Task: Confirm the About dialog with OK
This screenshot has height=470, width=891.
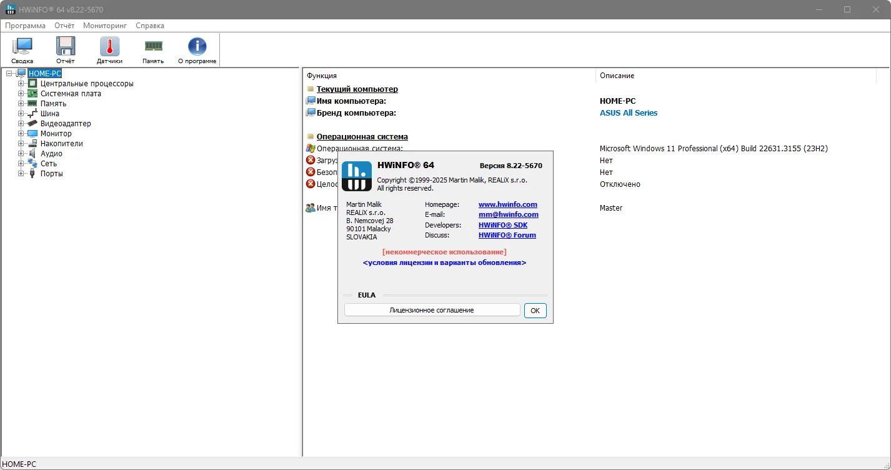Action: pos(535,311)
